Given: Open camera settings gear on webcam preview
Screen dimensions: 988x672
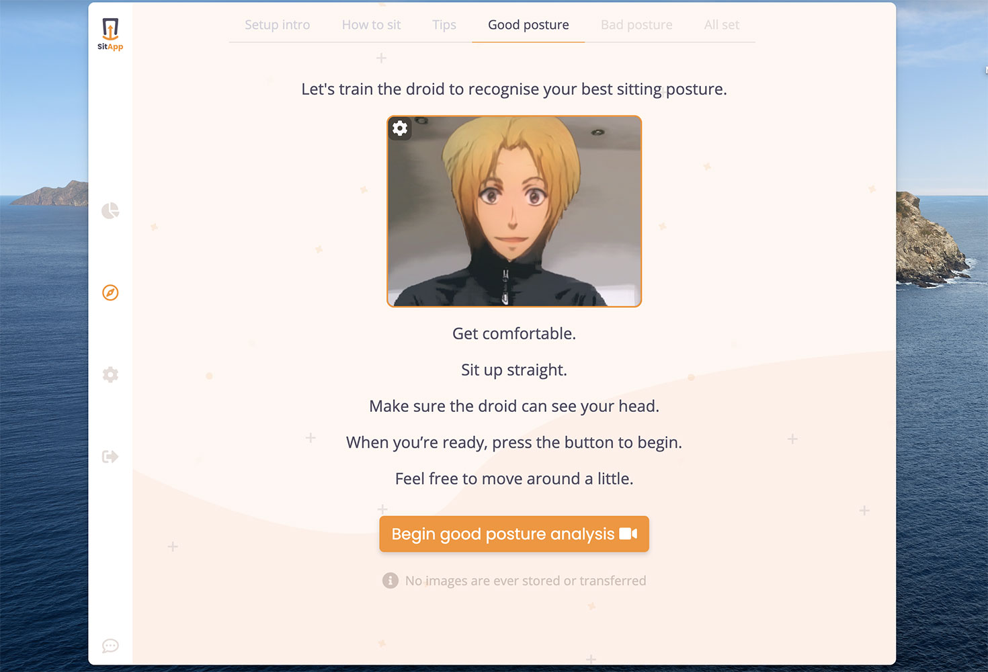Looking at the screenshot, I should tap(400, 128).
